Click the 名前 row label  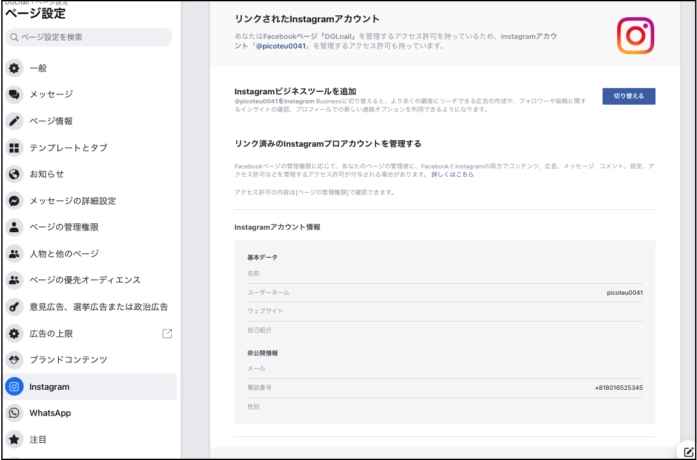point(253,273)
